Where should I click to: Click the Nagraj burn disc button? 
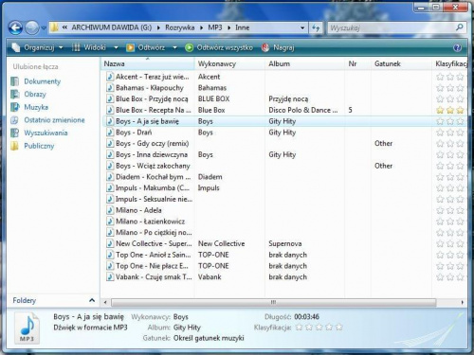click(x=278, y=47)
